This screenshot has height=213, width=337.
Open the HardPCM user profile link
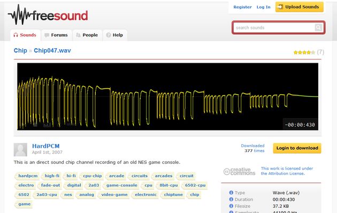tap(46, 146)
